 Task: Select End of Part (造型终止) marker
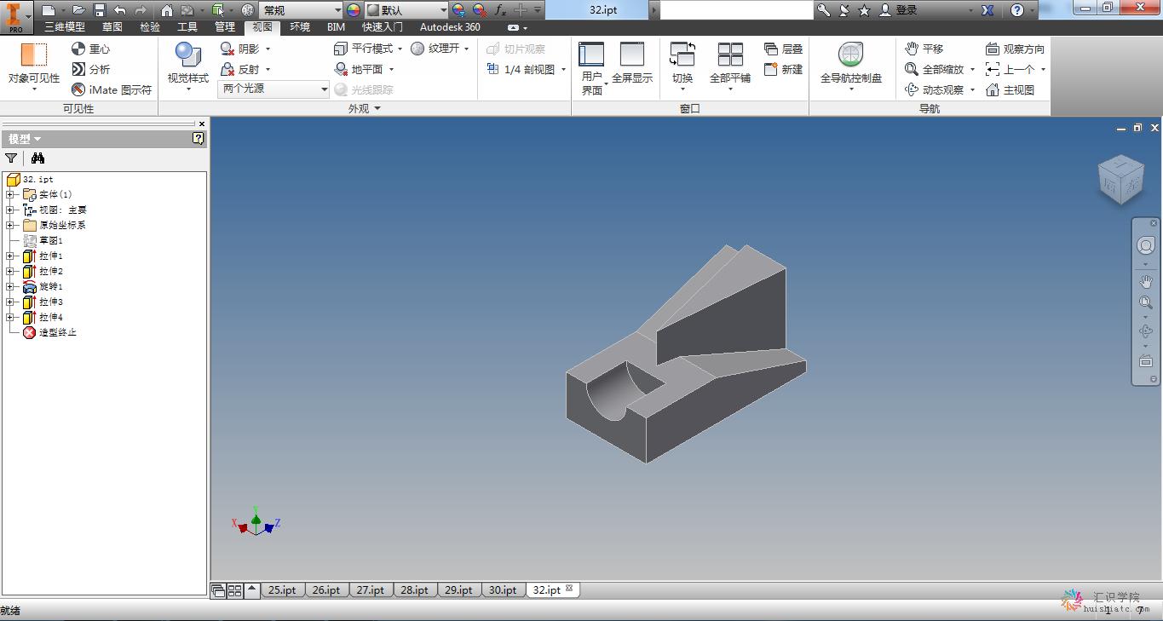[58, 332]
